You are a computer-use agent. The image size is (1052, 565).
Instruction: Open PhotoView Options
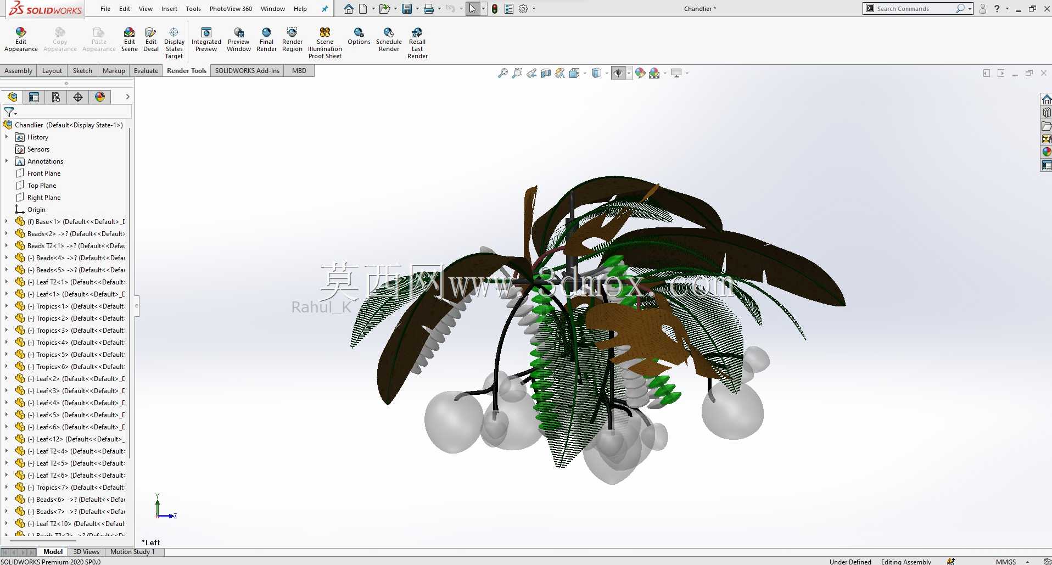359,36
